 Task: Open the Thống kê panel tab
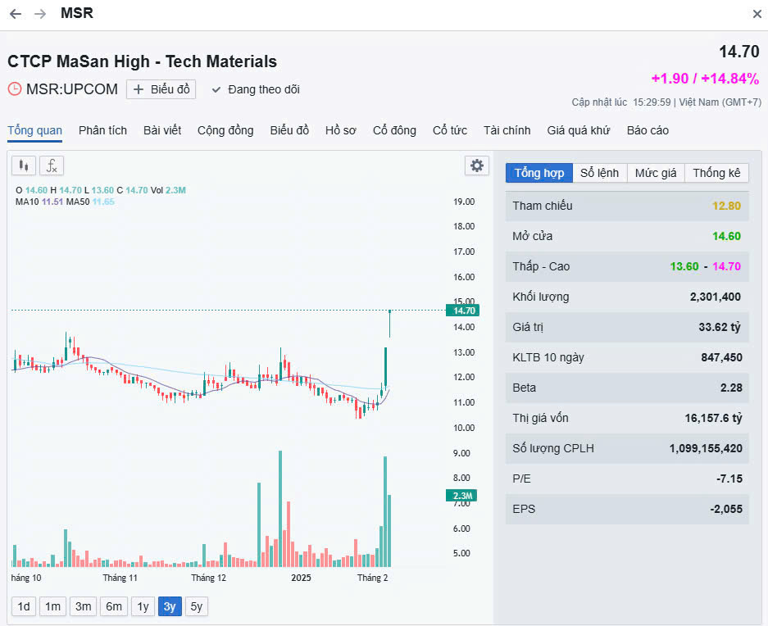(716, 173)
